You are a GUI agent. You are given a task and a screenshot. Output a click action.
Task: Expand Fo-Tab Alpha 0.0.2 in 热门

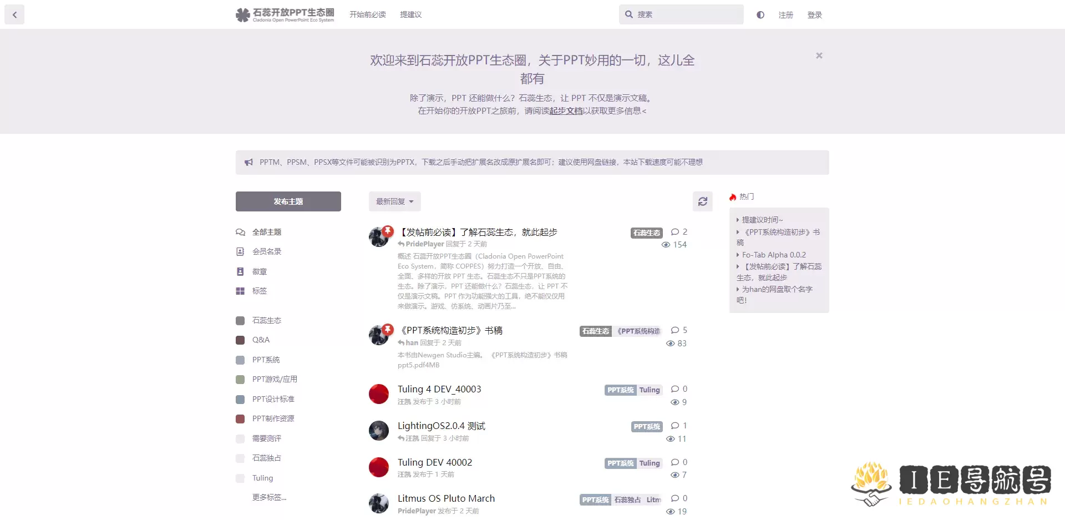coord(772,254)
